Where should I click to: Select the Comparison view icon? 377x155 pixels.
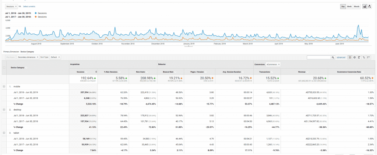(364, 57)
